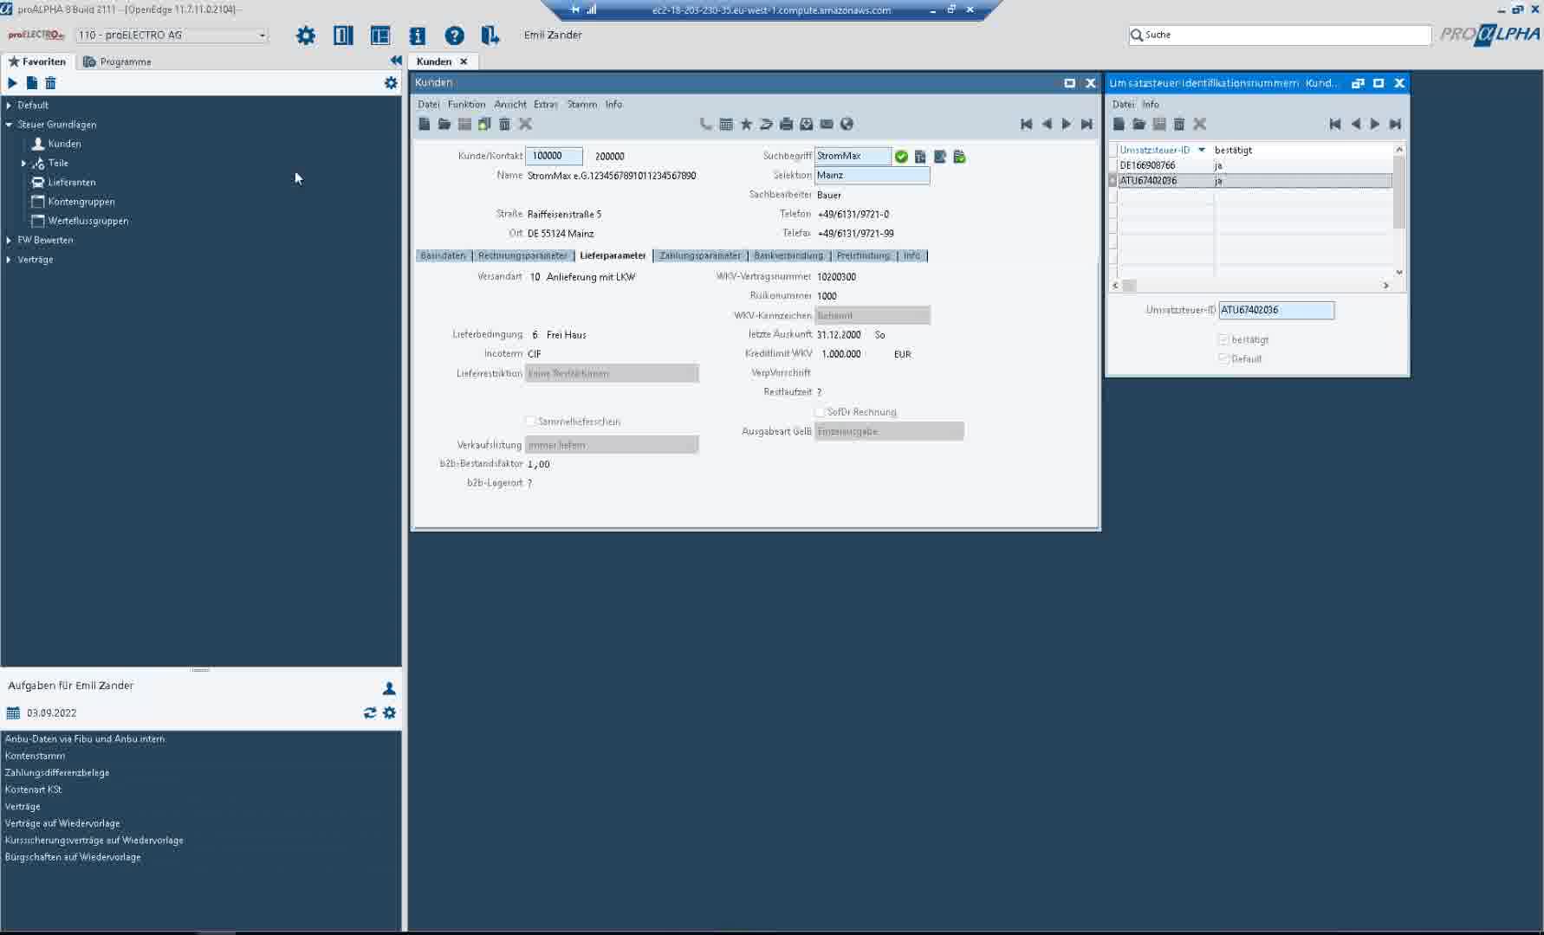Open the Kontenstamm task
Image resolution: width=1544 pixels, height=935 pixels.
coord(35,756)
